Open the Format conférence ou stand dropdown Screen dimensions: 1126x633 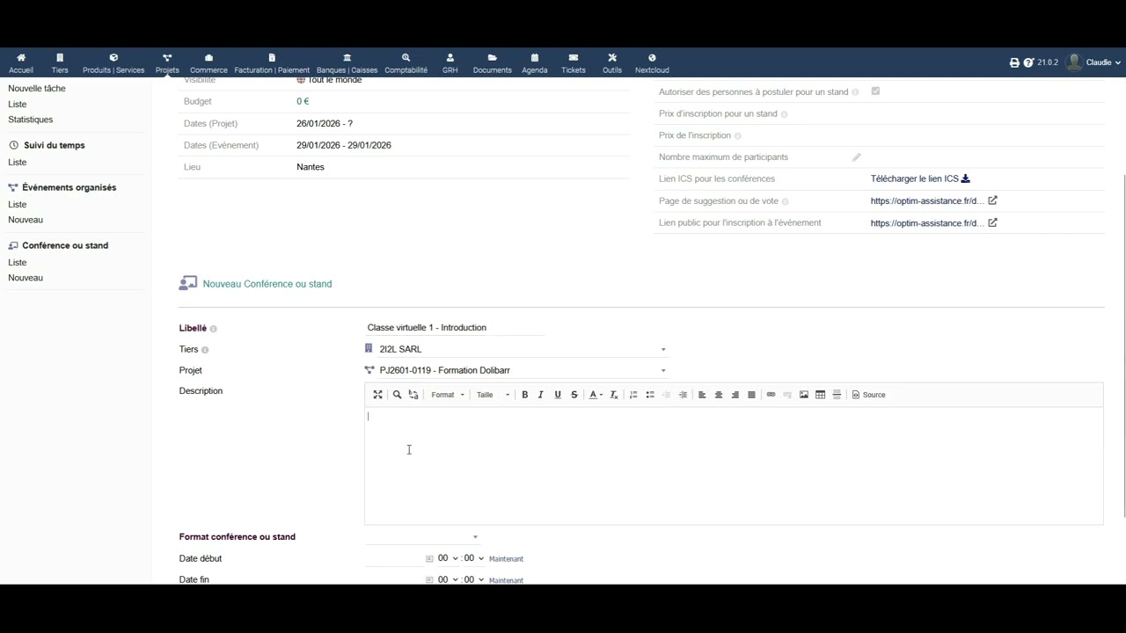click(x=423, y=536)
